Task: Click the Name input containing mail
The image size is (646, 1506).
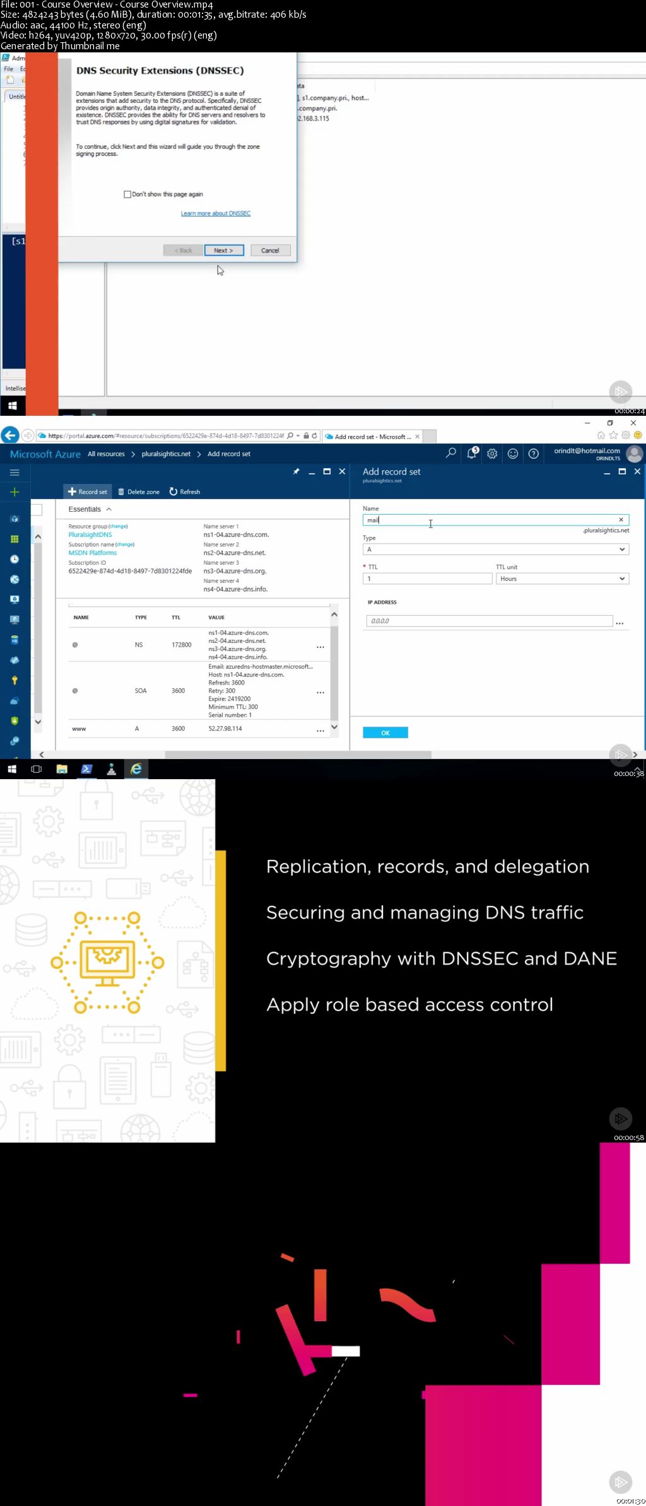Action: pyautogui.click(x=496, y=520)
